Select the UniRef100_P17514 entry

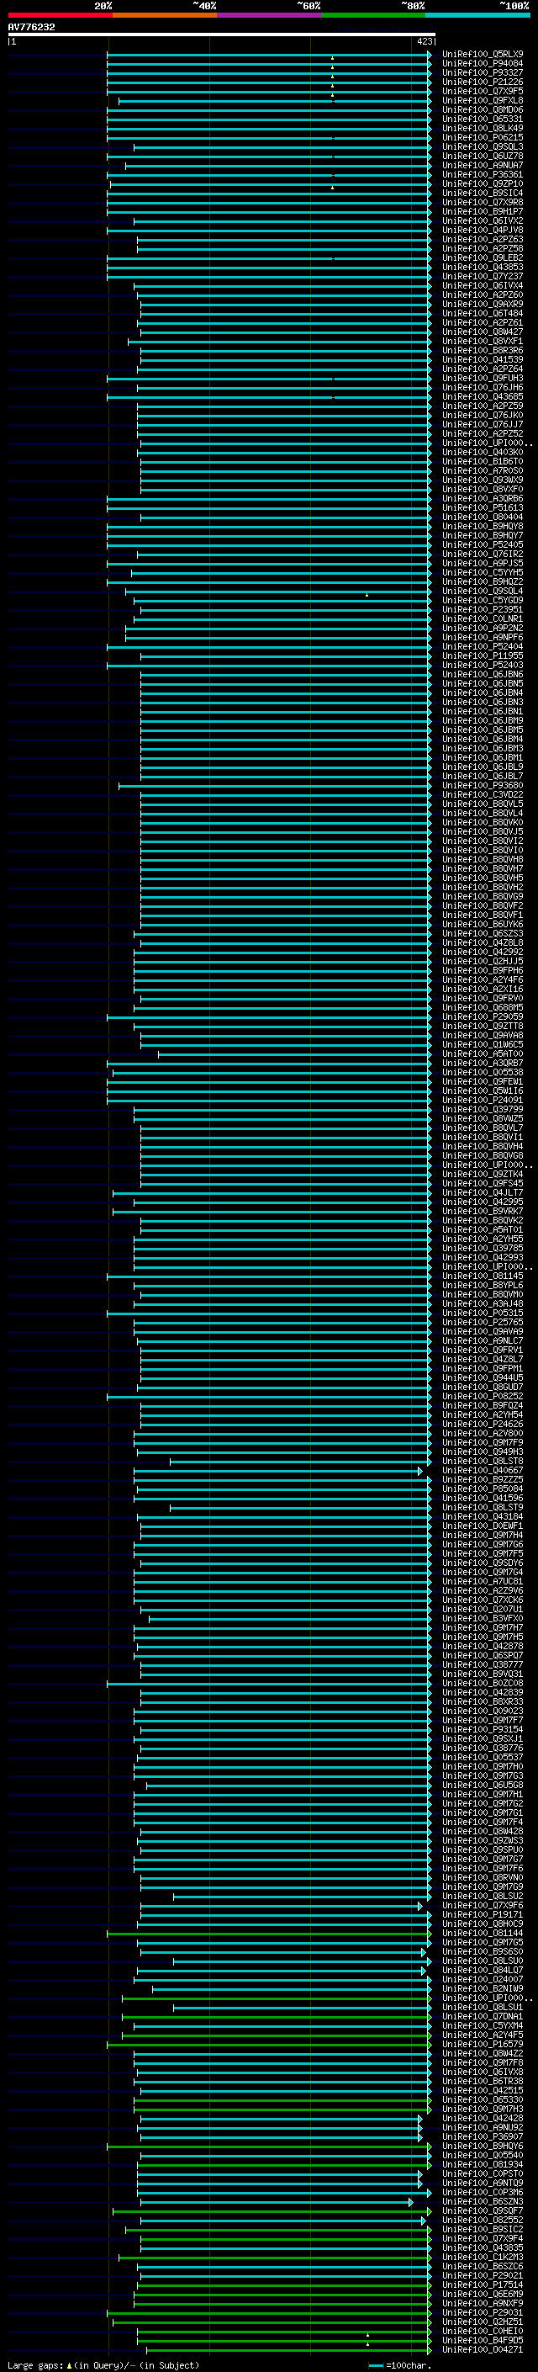click(x=482, y=2284)
